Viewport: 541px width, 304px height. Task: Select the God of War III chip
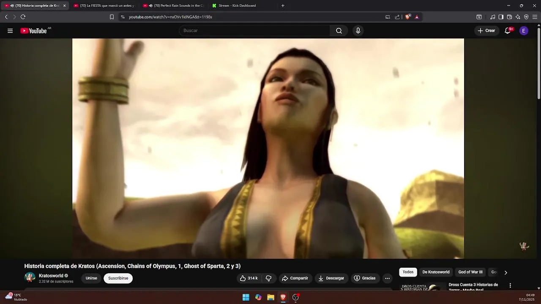(x=470, y=272)
